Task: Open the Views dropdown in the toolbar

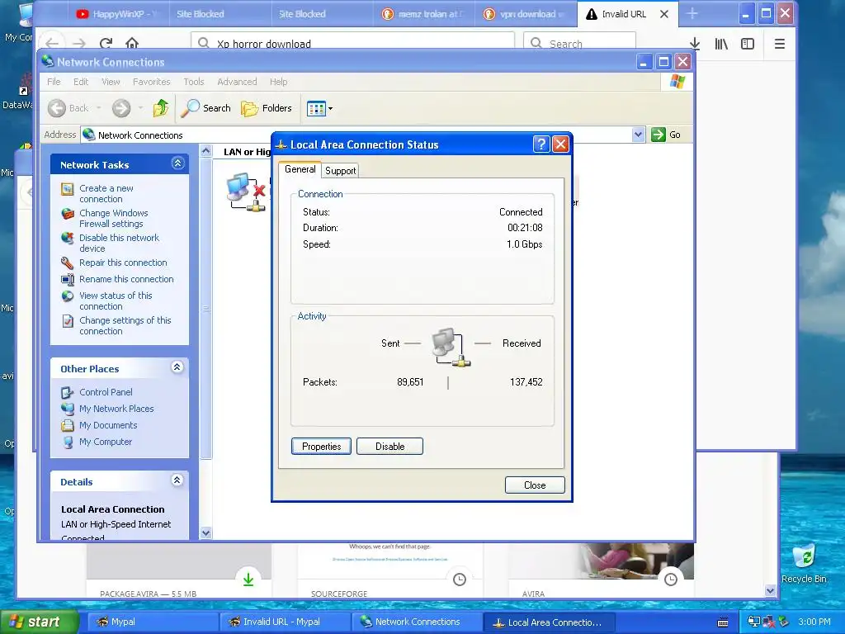Action: 319,108
